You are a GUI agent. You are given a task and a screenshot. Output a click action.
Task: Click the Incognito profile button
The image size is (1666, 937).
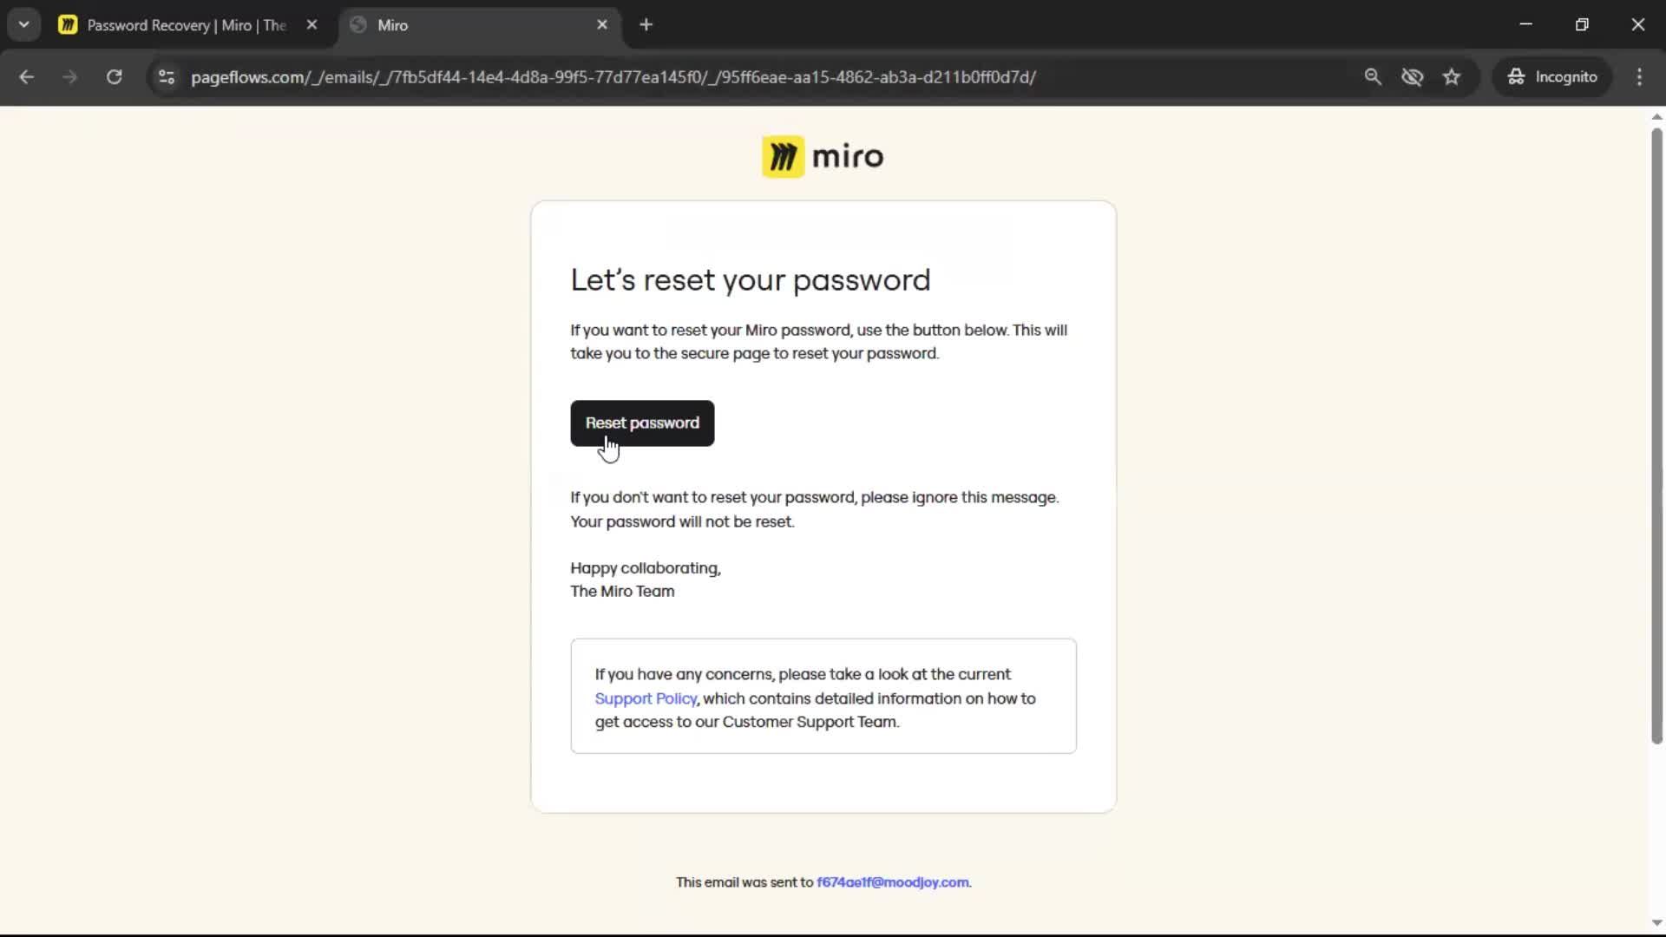[x=1551, y=77]
